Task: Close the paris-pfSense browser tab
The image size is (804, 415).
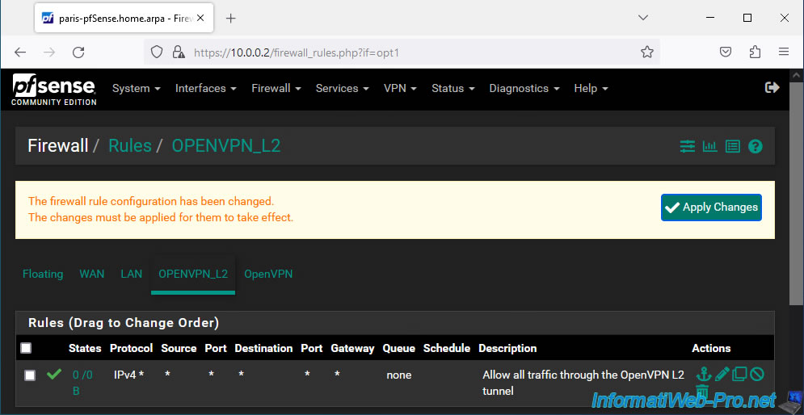Action: [200, 18]
